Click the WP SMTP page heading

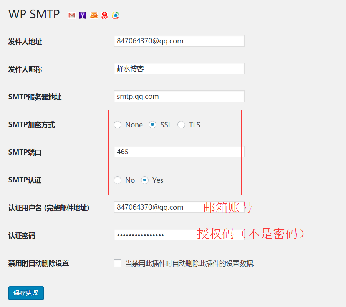point(34,14)
